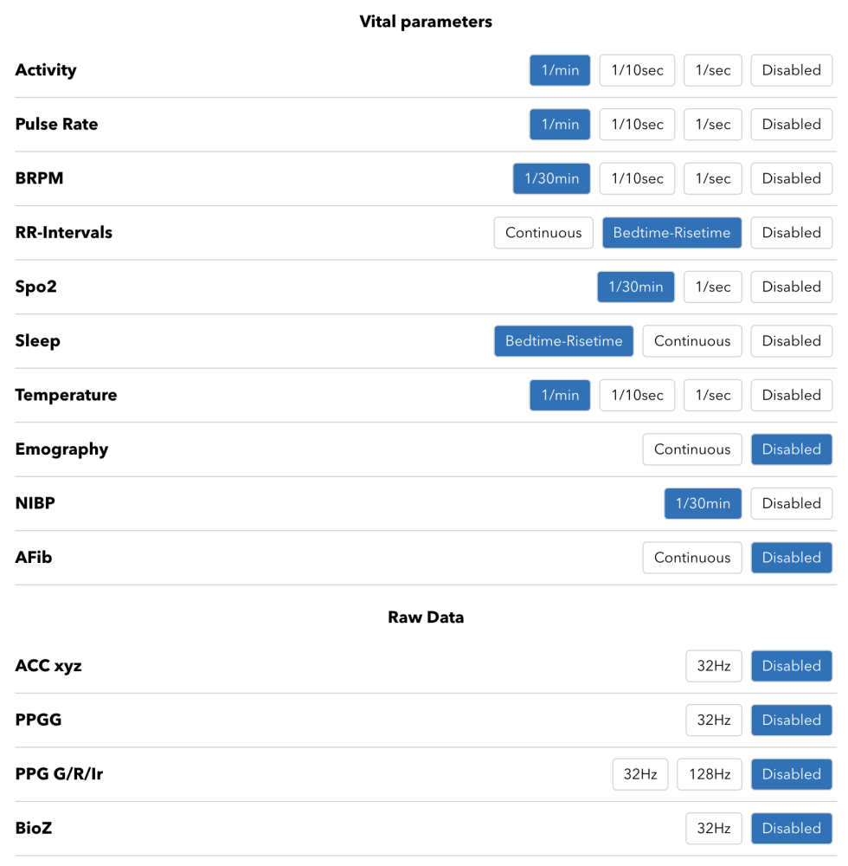Set PPG G/R/Ir to 128Hz
The image size is (848, 866).
pyautogui.click(x=709, y=774)
